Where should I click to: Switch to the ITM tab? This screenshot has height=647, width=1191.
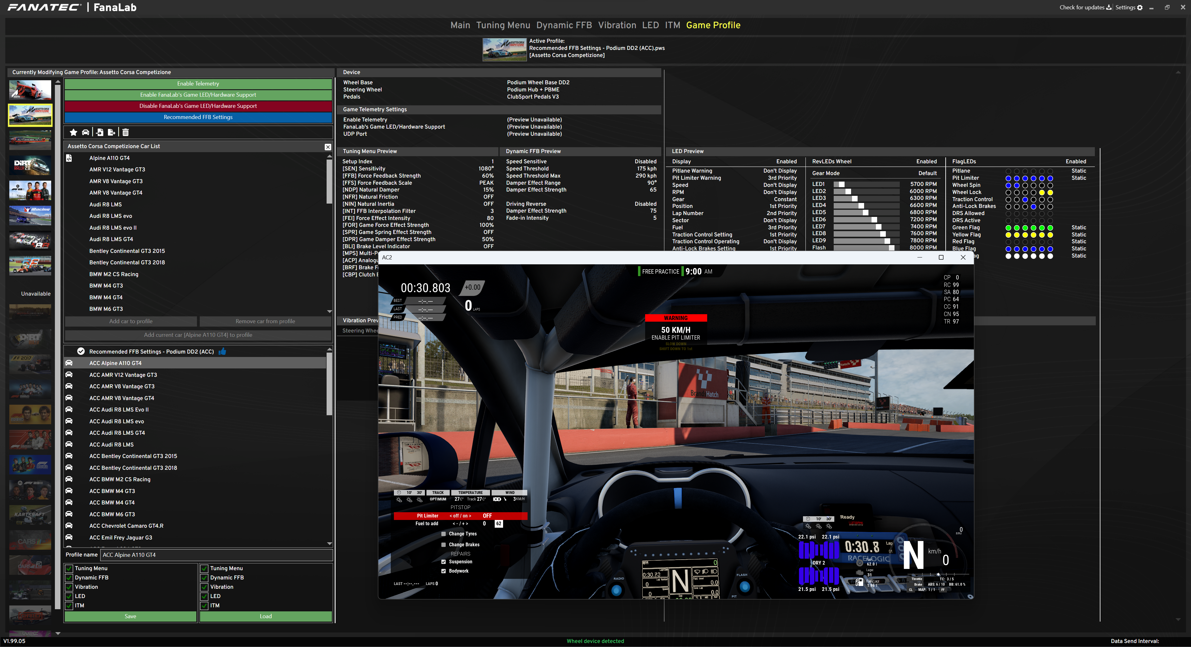pos(673,25)
